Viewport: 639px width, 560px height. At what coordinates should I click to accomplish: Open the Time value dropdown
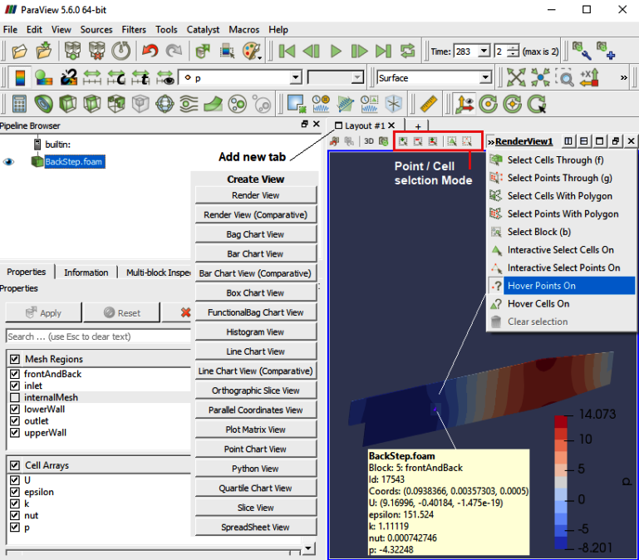click(x=484, y=52)
